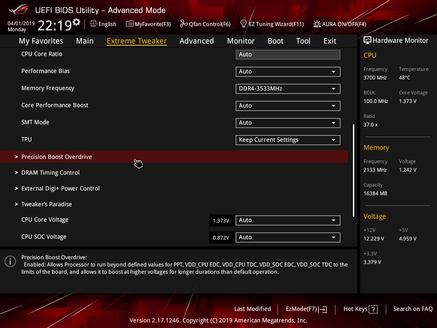The image size is (437, 328).
Task: Click the ROG logo icon
Action: [x=18, y=10]
